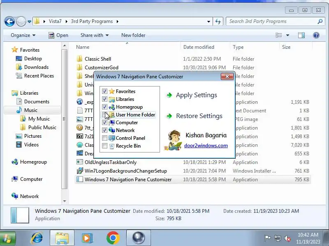Select the OldUnglassTaskbarOnly application
Viewport: 329px width, 246px height.
click(x=111, y=162)
